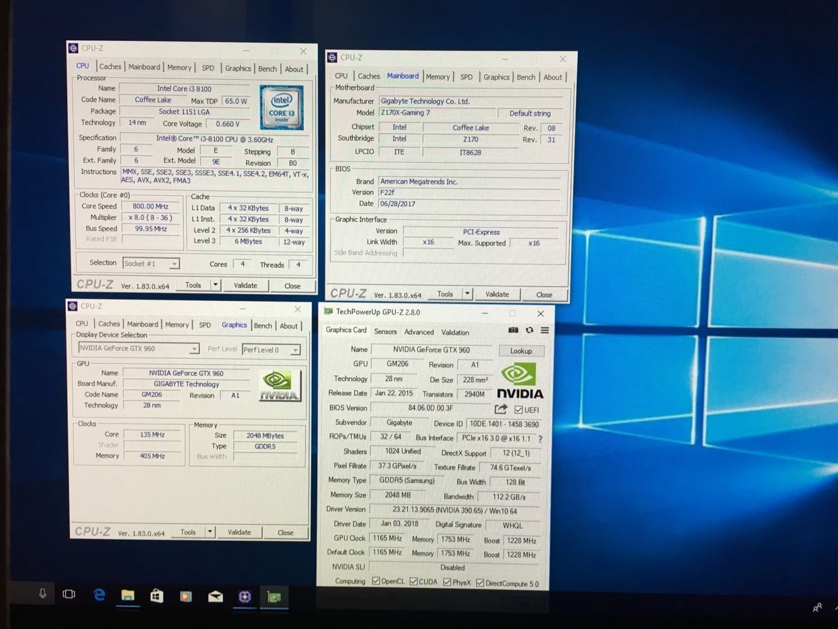
Task: Toggle the OpenCL checkbox
Action: [x=376, y=581]
